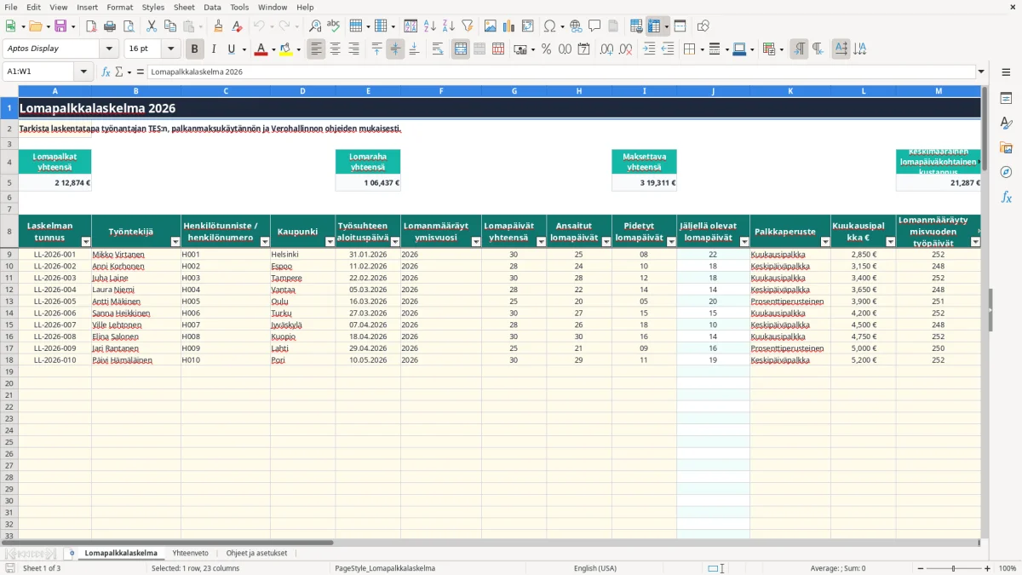Open sidebar Navigator compass icon
The image size is (1022, 575).
click(x=1006, y=172)
